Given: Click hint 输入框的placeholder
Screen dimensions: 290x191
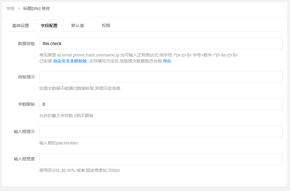Looking at the screenshot, I should coord(59,143).
